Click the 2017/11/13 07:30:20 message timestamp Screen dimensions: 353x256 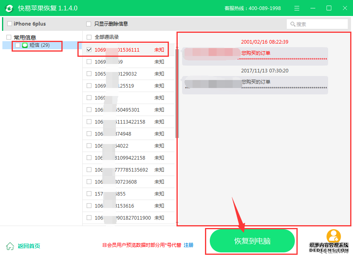pyautogui.click(x=264, y=71)
